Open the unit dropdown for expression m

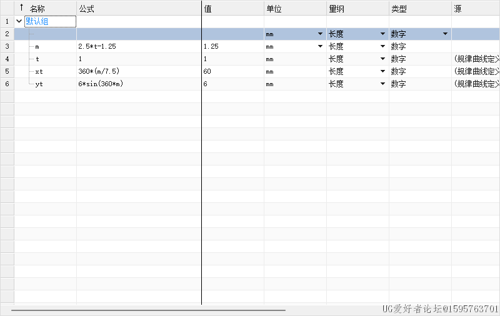point(320,46)
